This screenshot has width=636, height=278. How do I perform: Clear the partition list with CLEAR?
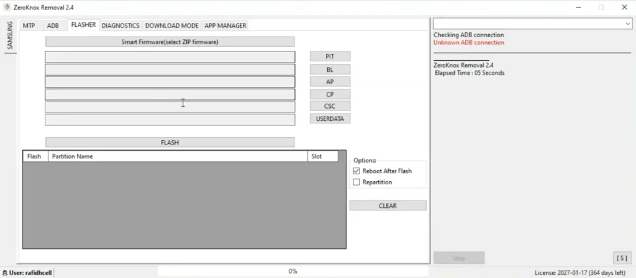[388, 205]
